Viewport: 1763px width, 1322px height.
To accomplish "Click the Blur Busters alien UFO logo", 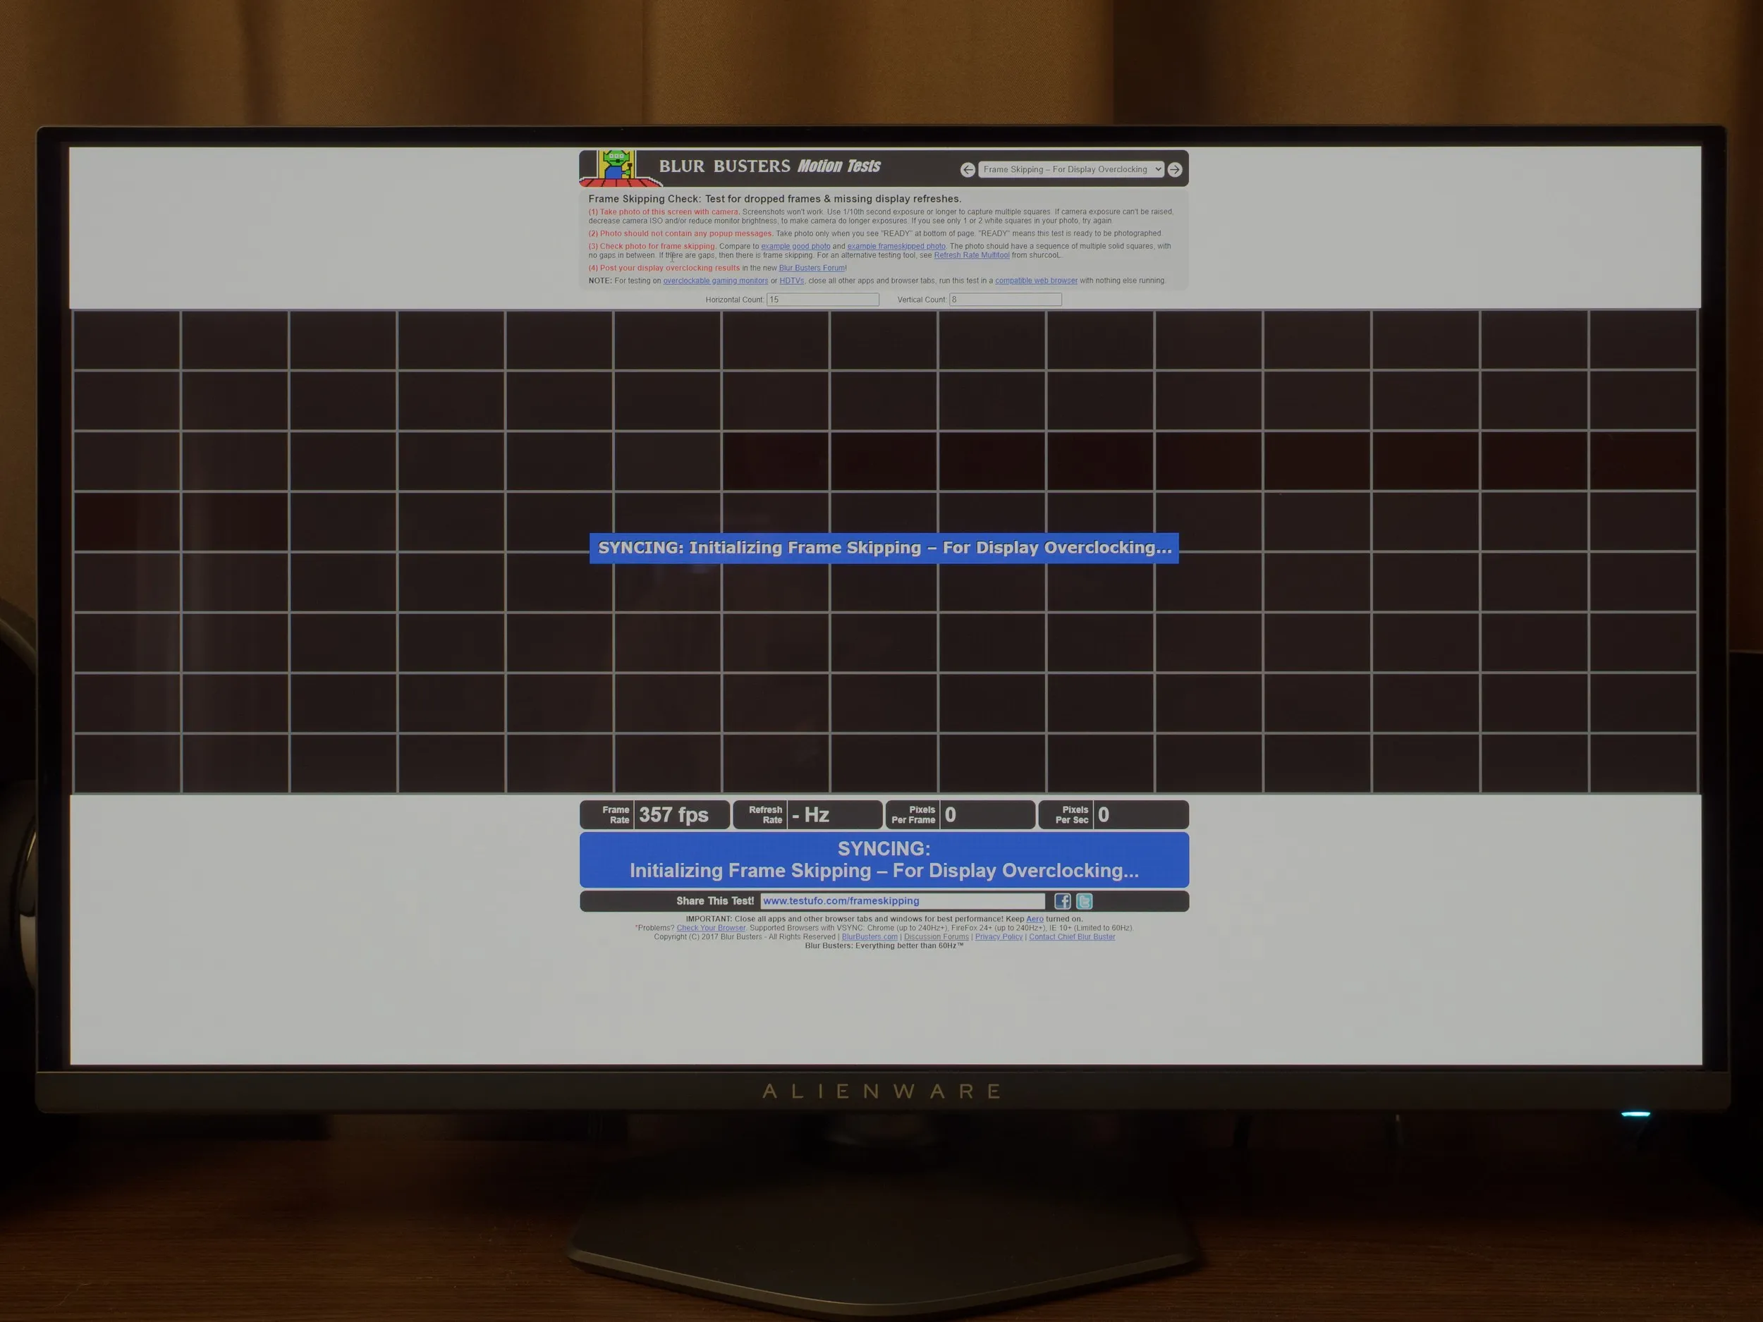I will 616,166.
